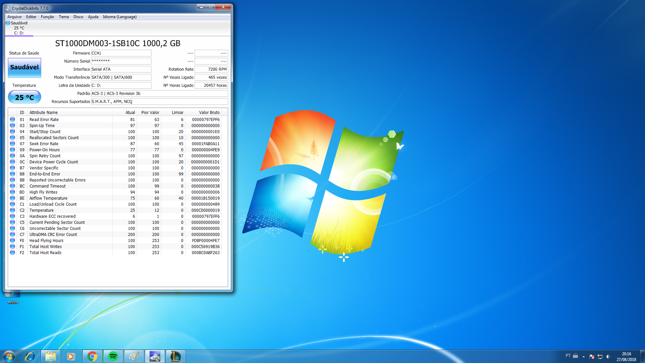Open the Editar menu
Screen dimensions: 645x363
(x=31, y=17)
